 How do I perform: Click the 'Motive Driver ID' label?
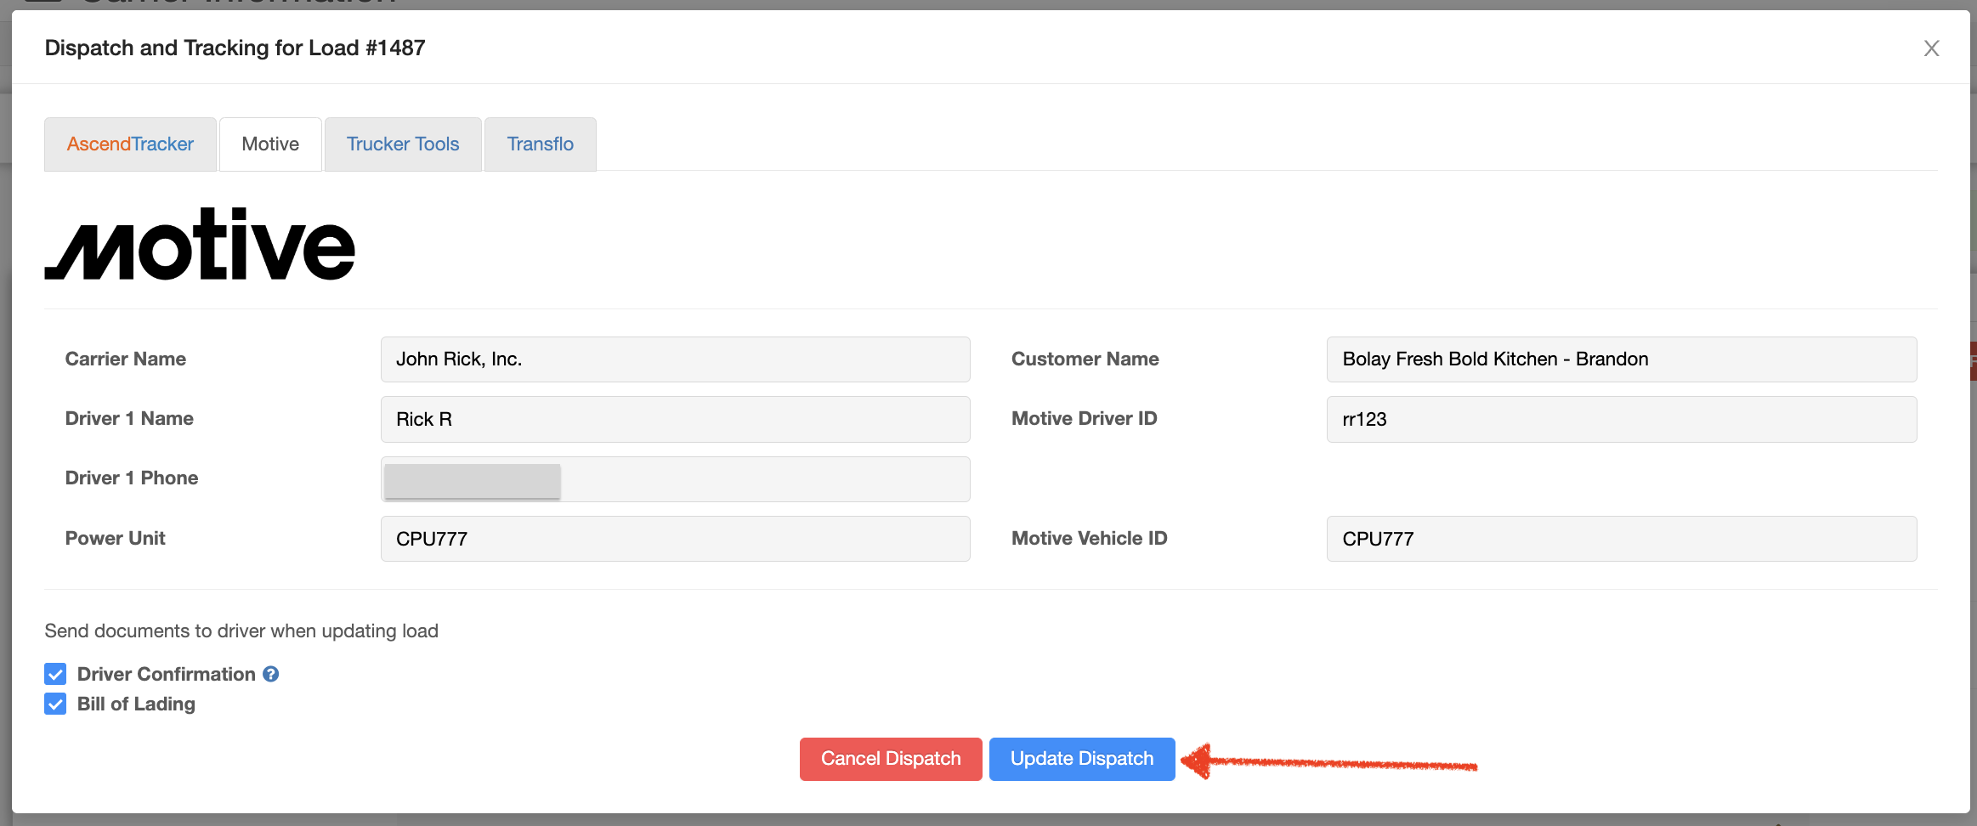click(1085, 419)
